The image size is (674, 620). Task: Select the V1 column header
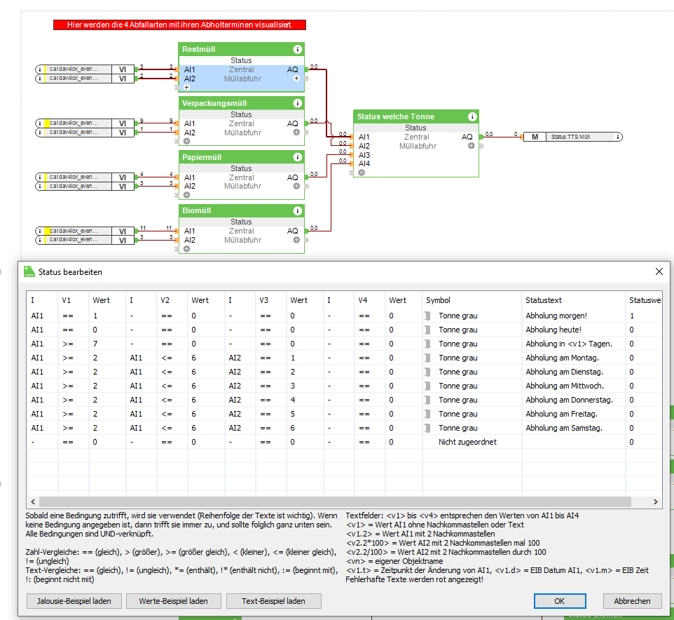click(73, 300)
